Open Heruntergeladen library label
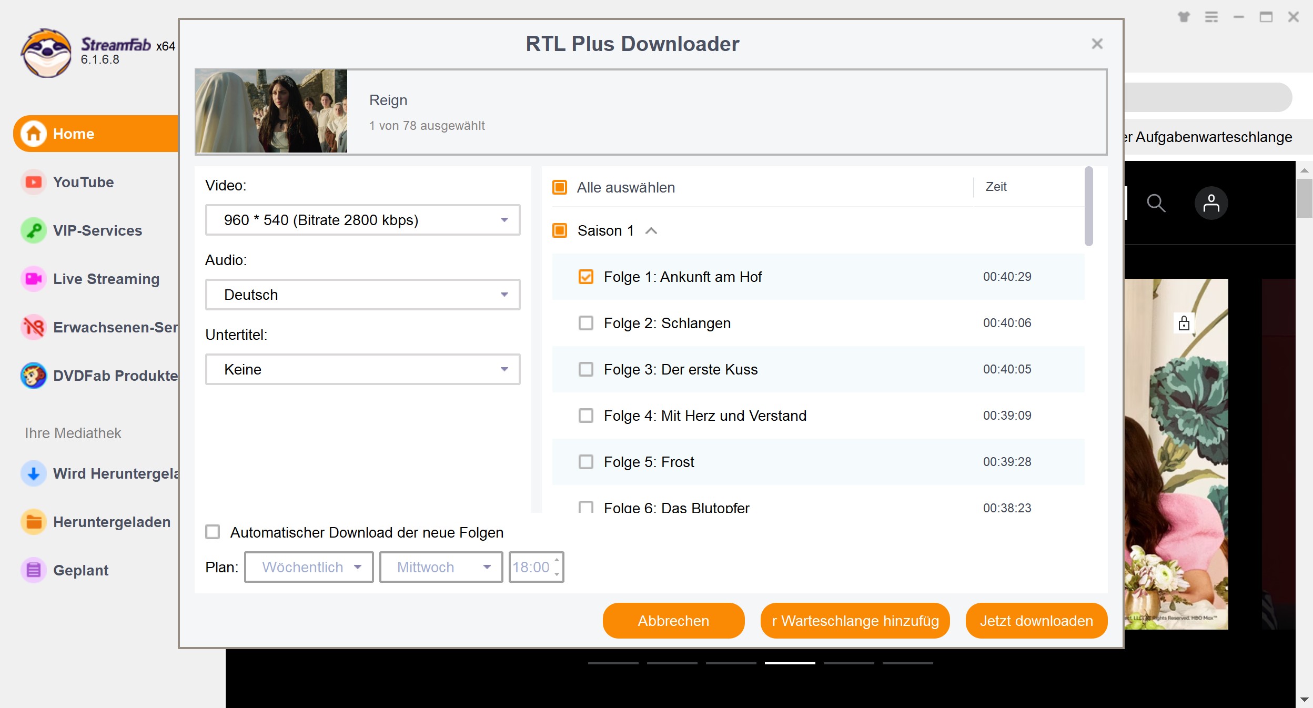 pyautogui.click(x=112, y=522)
